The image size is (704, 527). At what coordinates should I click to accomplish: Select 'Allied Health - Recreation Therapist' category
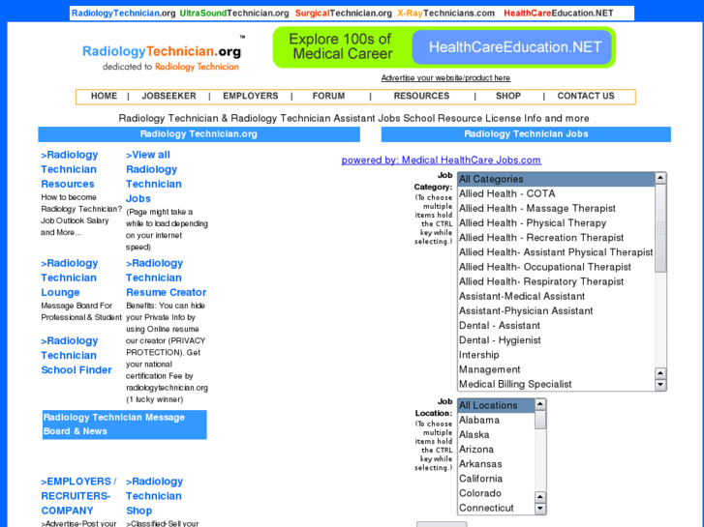pos(556,238)
